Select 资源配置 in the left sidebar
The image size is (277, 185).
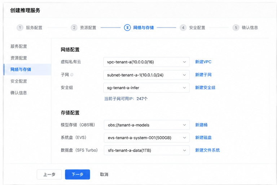click(x=19, y=58)
